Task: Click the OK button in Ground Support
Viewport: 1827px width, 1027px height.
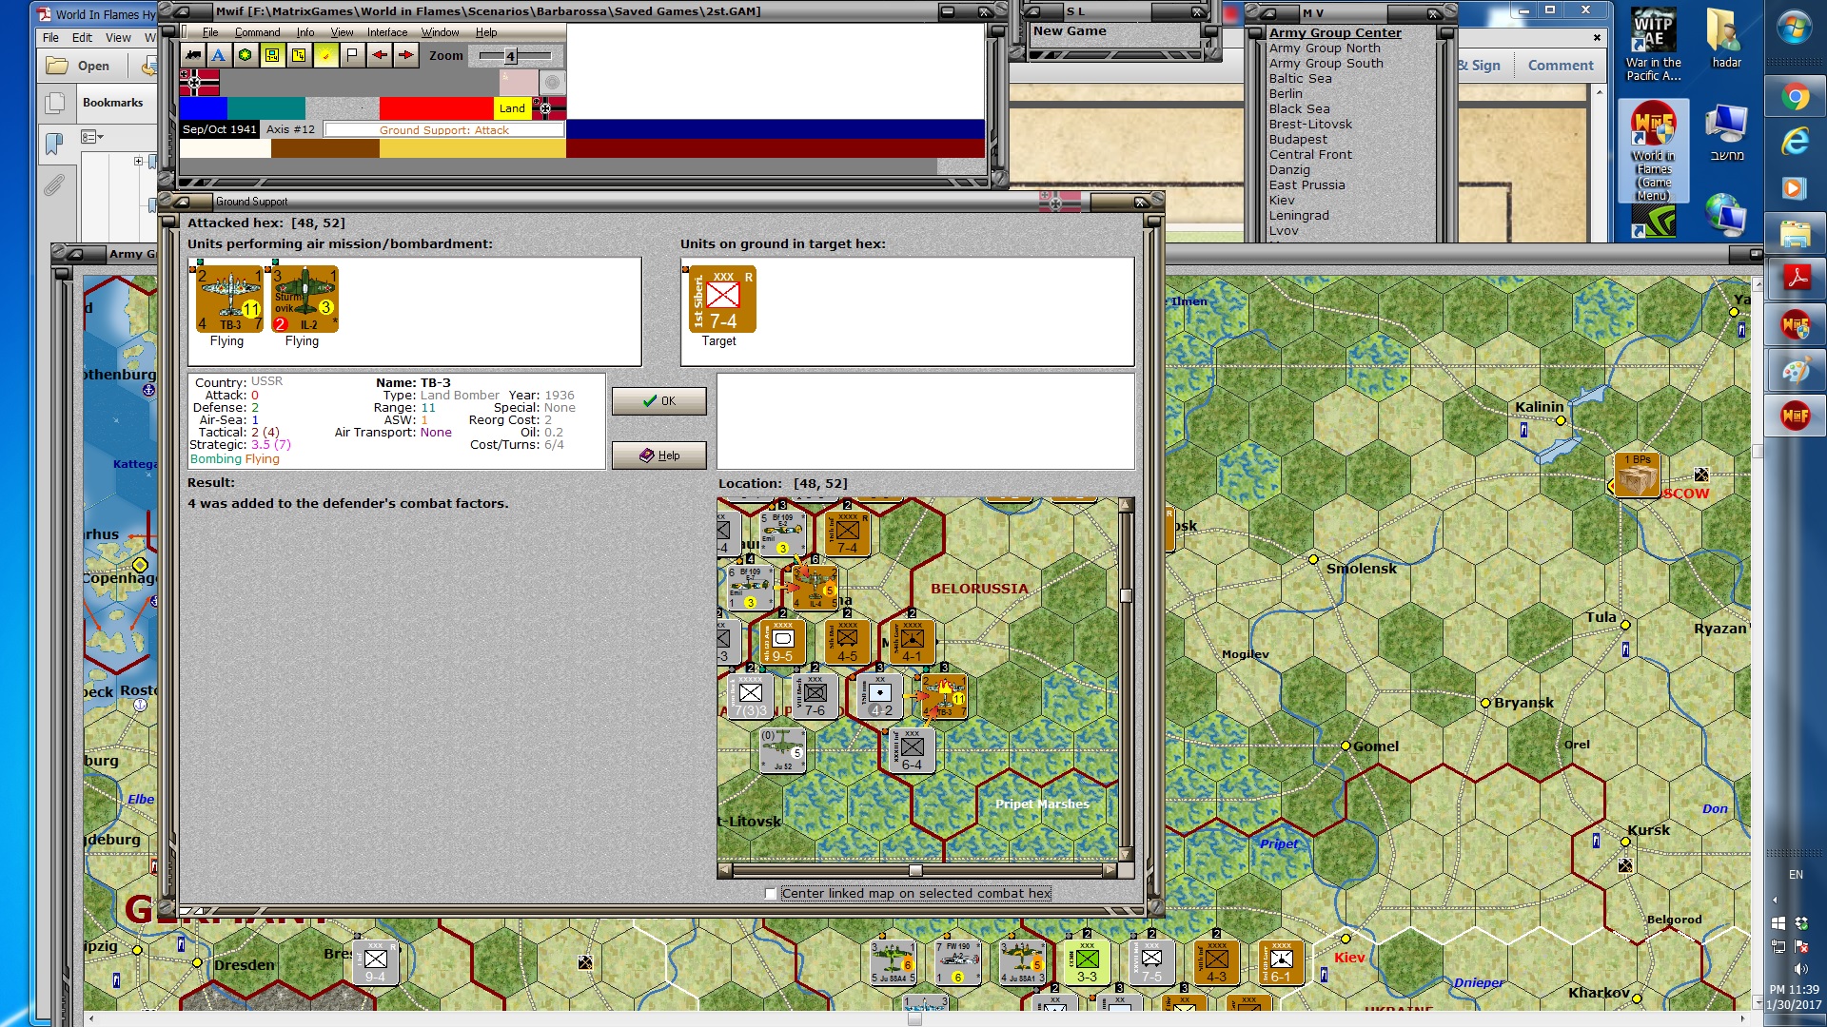Action: click(x=658, y=401)
